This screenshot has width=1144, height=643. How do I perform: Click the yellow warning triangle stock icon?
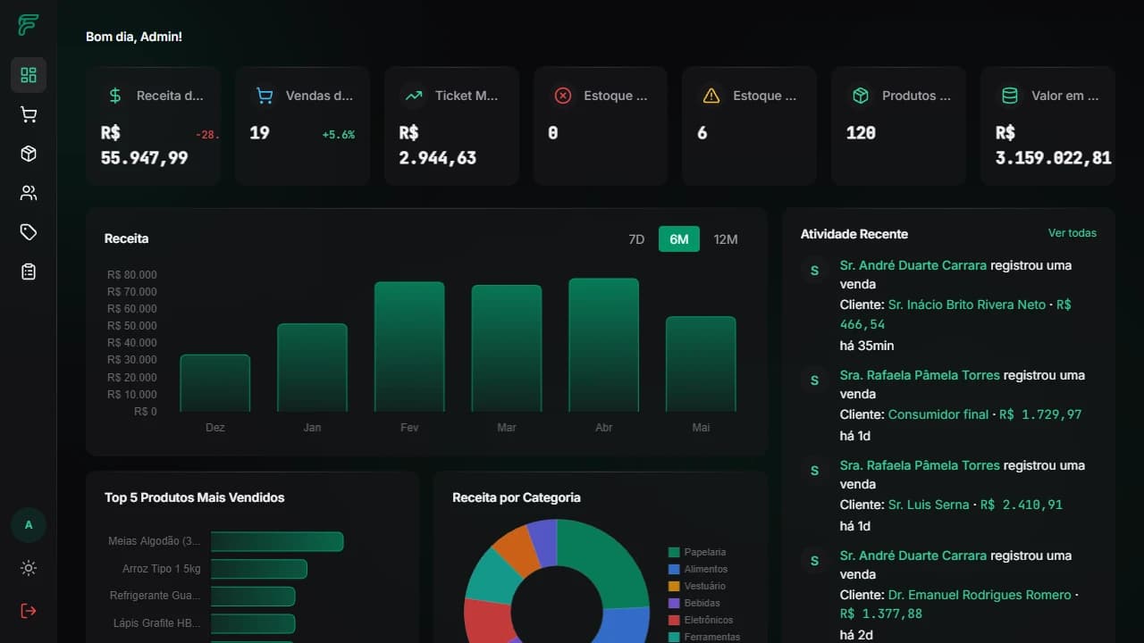tap(711, 96)
